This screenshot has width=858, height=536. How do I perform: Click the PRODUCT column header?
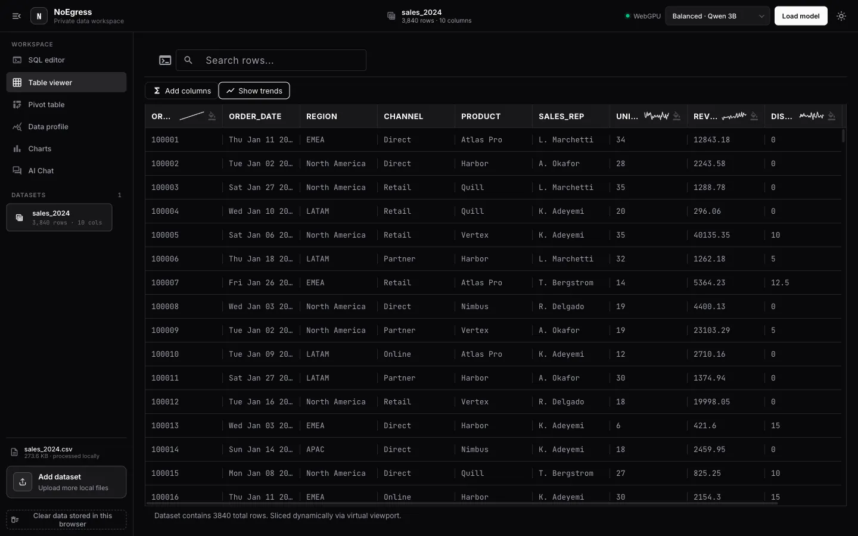click(493, 116)
